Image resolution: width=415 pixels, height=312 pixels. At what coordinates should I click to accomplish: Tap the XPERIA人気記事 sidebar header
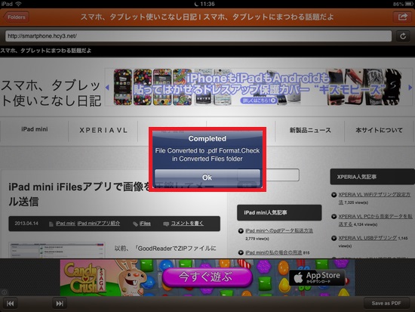click(373, 177)
